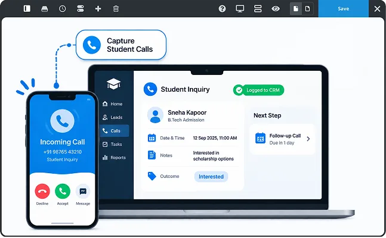The width and height of the screenshot is (386, 238).
Task: Click the Follow-up Call title text
Action: [285, 136]
